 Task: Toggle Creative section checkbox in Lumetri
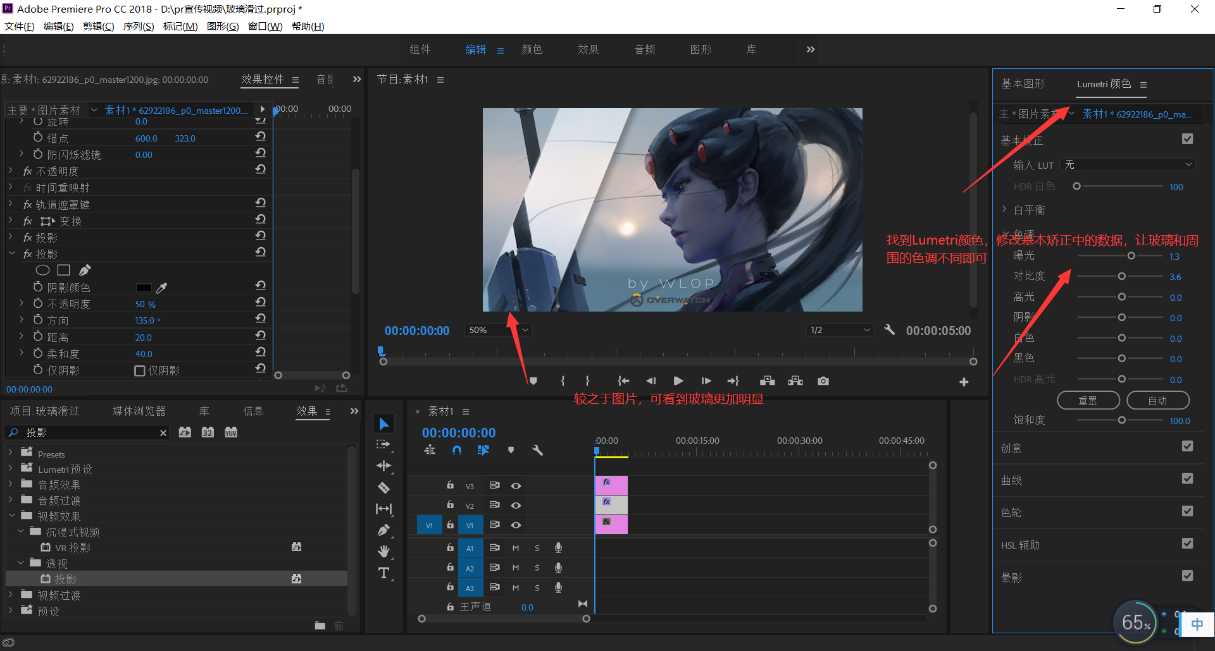1188,446
